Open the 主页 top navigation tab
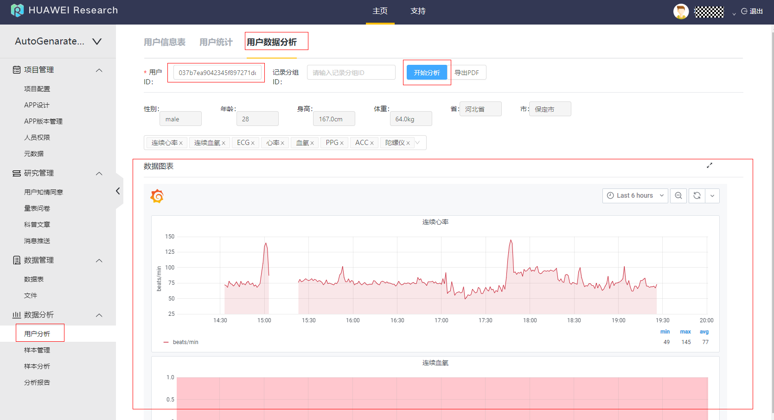This screenshot has width=774, height=420. pyautogui.click(x=380, y=11)
